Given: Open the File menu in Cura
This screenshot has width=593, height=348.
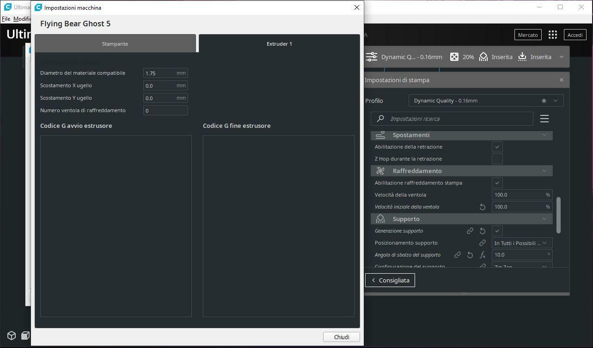Looking at the screenshot, I should pos(6,19).
